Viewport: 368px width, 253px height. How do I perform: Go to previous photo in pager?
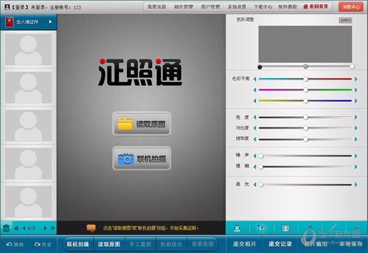[x=24, y=228]
